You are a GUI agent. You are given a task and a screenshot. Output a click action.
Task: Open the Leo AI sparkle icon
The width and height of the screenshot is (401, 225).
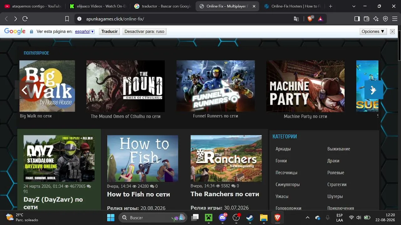pos(376,19)
